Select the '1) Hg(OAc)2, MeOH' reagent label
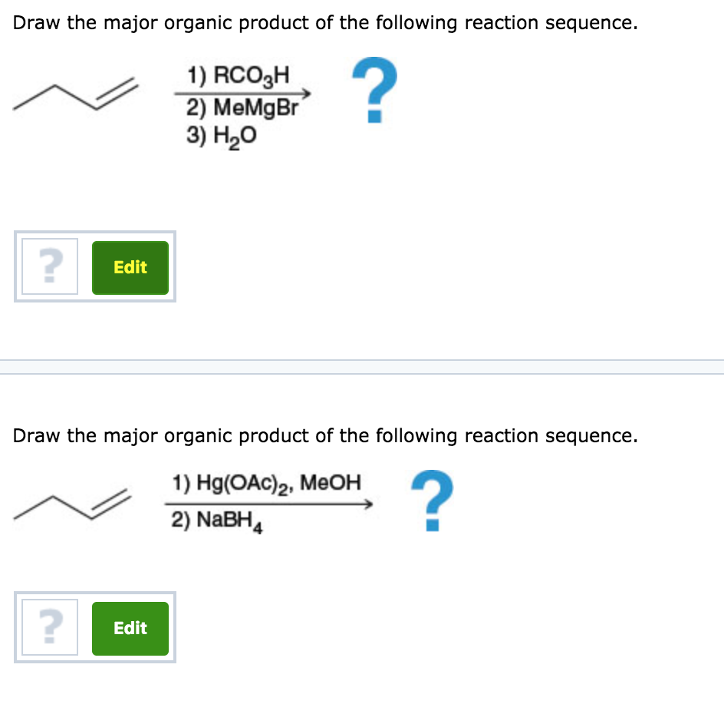The image size is (724, 714). (267, 482)
